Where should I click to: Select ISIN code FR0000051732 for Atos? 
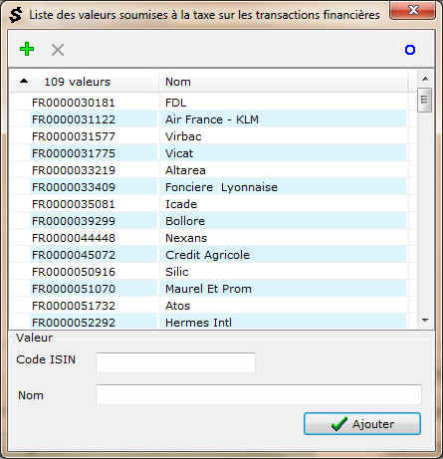pyautogui.click(x=74, y=306)
